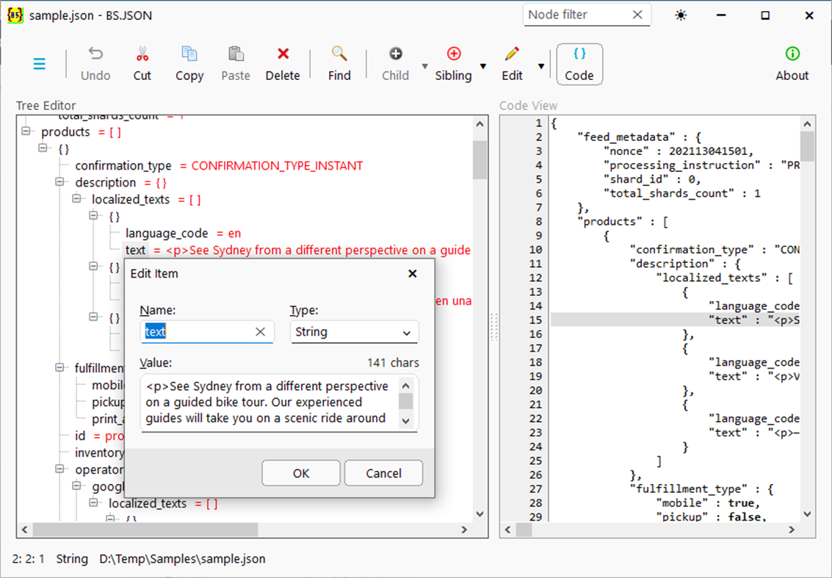Select the id tree row
832x578 pixels.
(98, 436)
